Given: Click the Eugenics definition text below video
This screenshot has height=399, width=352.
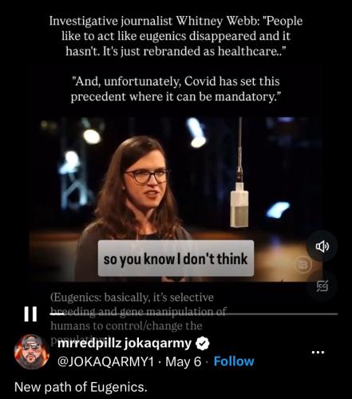Looking at the screenshot, I should [138, 312].
